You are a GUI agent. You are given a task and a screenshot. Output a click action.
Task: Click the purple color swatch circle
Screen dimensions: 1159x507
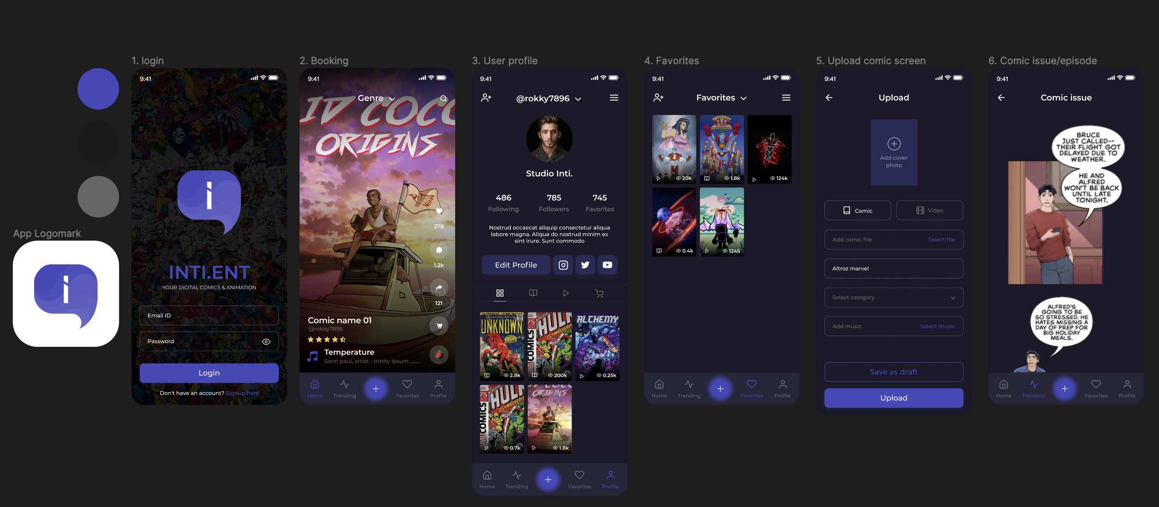coord(98,89)
